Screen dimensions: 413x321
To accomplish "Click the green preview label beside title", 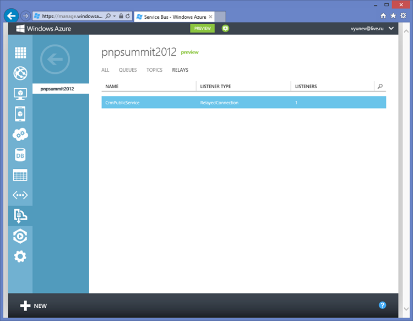I will click(189, 52).
